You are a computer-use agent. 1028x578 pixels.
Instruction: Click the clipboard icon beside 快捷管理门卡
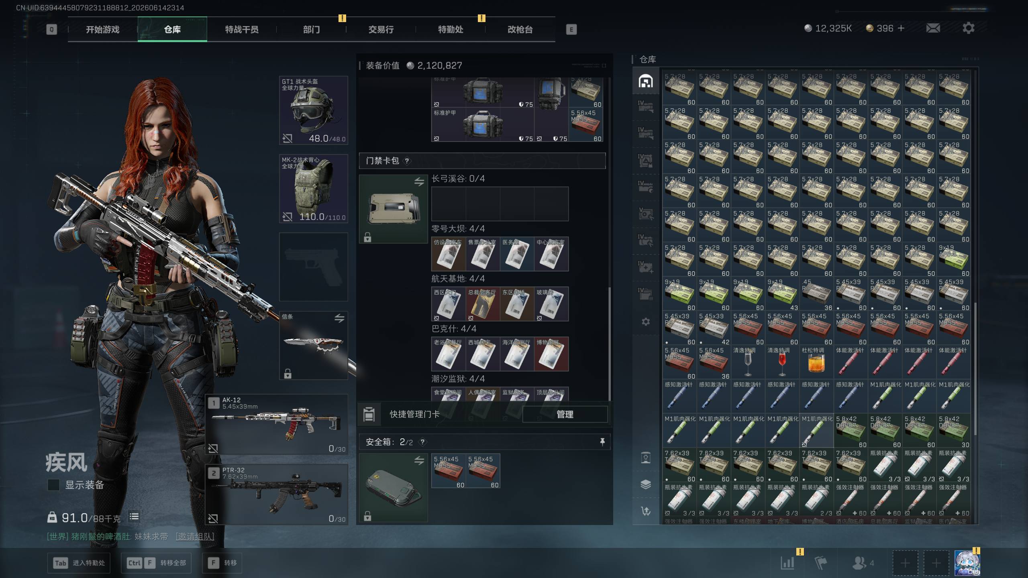tap(369, 414)
